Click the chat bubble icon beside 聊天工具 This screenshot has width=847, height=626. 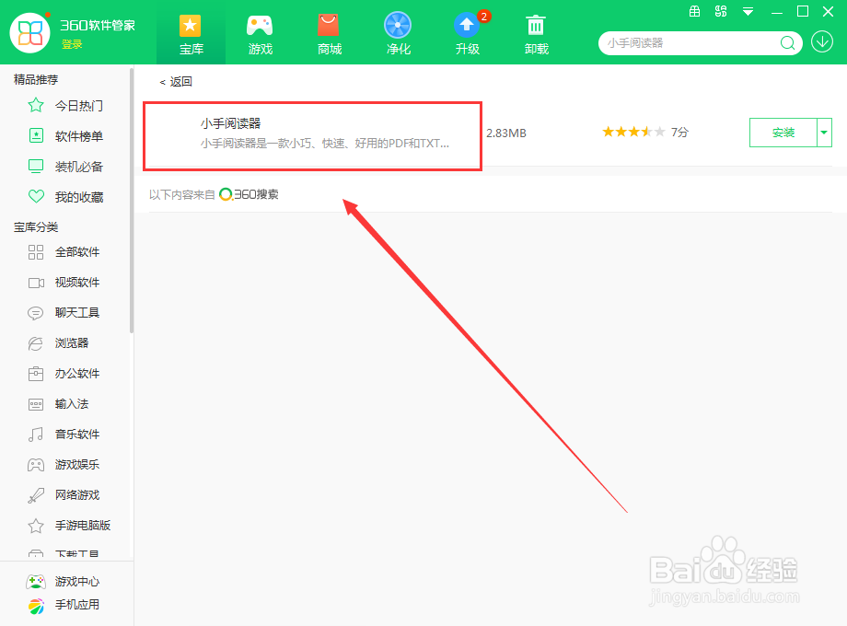click(36, 313)
